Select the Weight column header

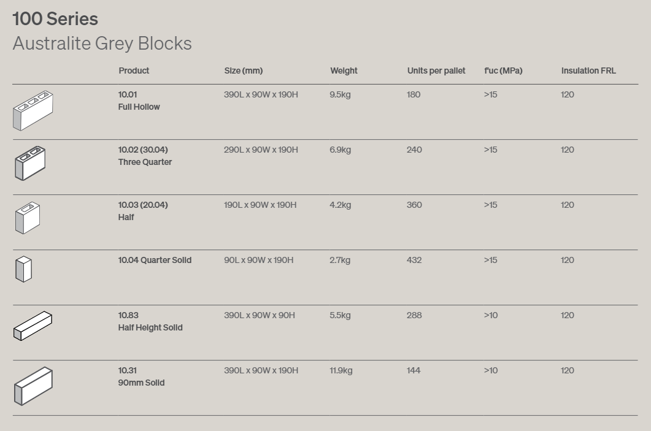[344, 71]
